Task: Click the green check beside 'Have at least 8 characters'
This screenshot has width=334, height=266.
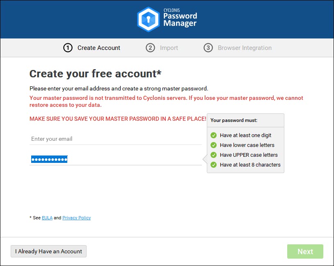Action: tap(213, 165)
